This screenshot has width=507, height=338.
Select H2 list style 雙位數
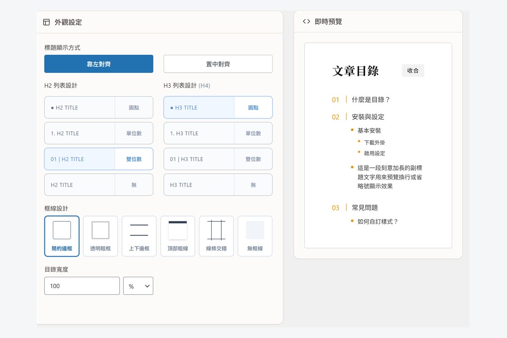pyautogui.click(x=99, y=159)
